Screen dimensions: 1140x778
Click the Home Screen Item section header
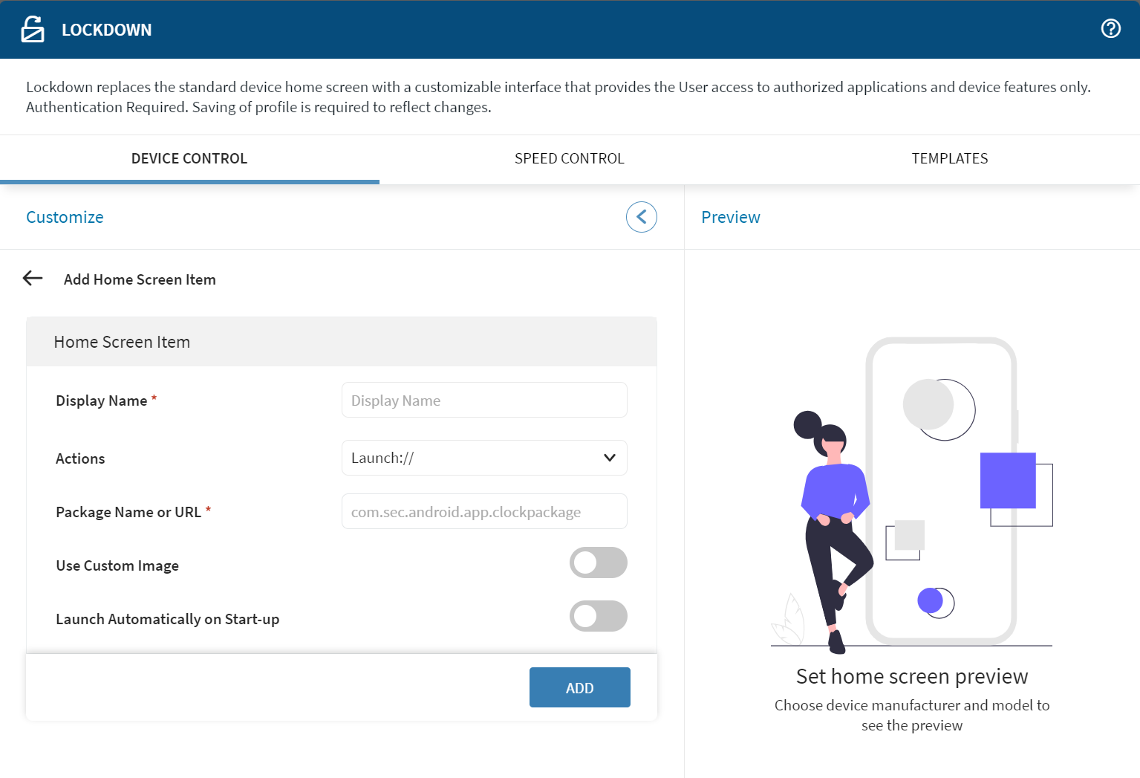point(122,342)
